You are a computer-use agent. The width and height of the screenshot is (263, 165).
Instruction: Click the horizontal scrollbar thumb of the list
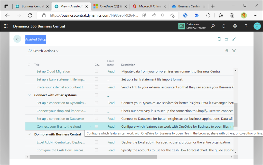[x=93, y=157]
